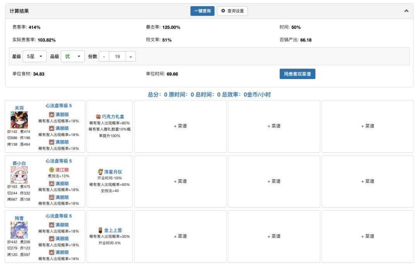Decrease 份数 with the minus button

pyautogui.click(x=104, y=57)
